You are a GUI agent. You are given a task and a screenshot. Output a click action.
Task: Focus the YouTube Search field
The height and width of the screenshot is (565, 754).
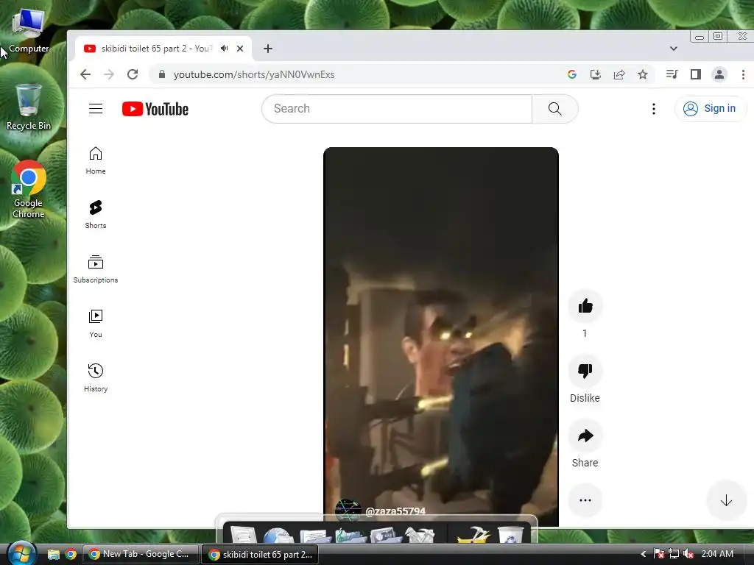click(x=397, y=109)
